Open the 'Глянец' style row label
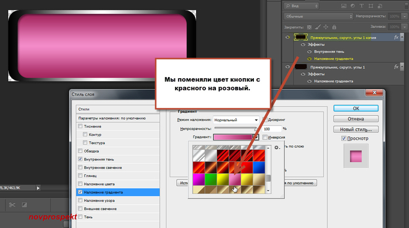409x228 pixels. (90, 176)
